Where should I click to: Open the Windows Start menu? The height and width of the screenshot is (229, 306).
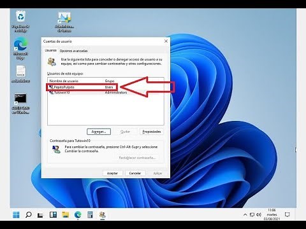point(16,215)
